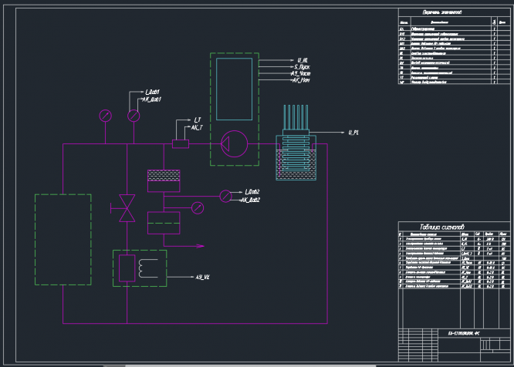Select the AY_VE signal label
Viewport: 514px width, 367px height.
point(203,276)
